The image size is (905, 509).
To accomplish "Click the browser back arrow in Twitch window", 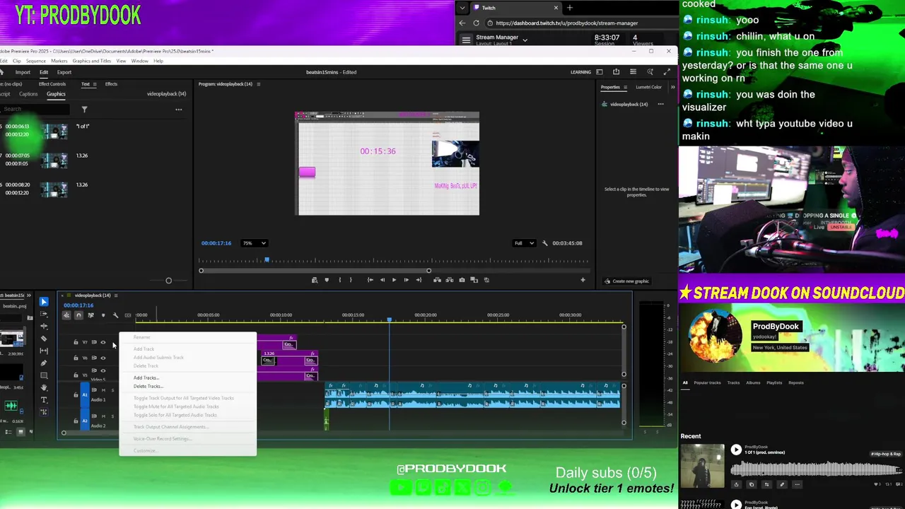I will [462, 23].
